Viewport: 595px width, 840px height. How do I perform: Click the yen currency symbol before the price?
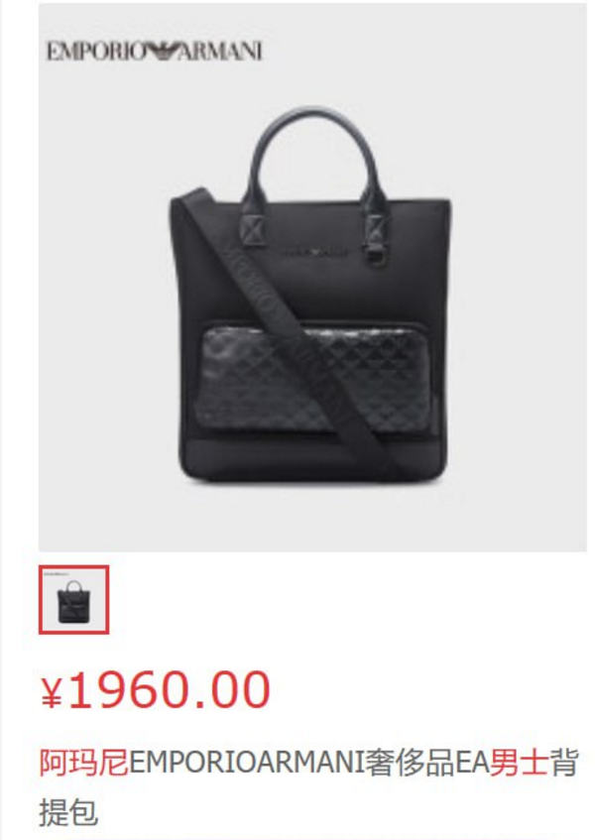52,692
